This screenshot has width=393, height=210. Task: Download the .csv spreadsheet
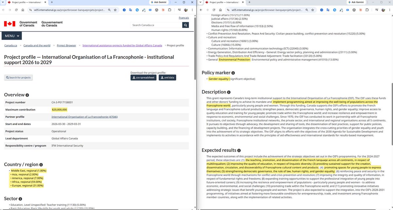(x=143, y=77)
